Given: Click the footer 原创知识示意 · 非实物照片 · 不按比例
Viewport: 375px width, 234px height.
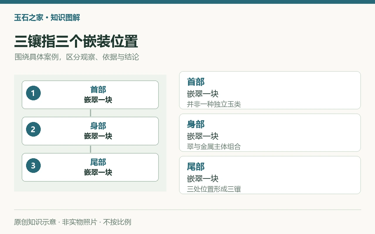Looking at the screenshot, I should 73,222.
